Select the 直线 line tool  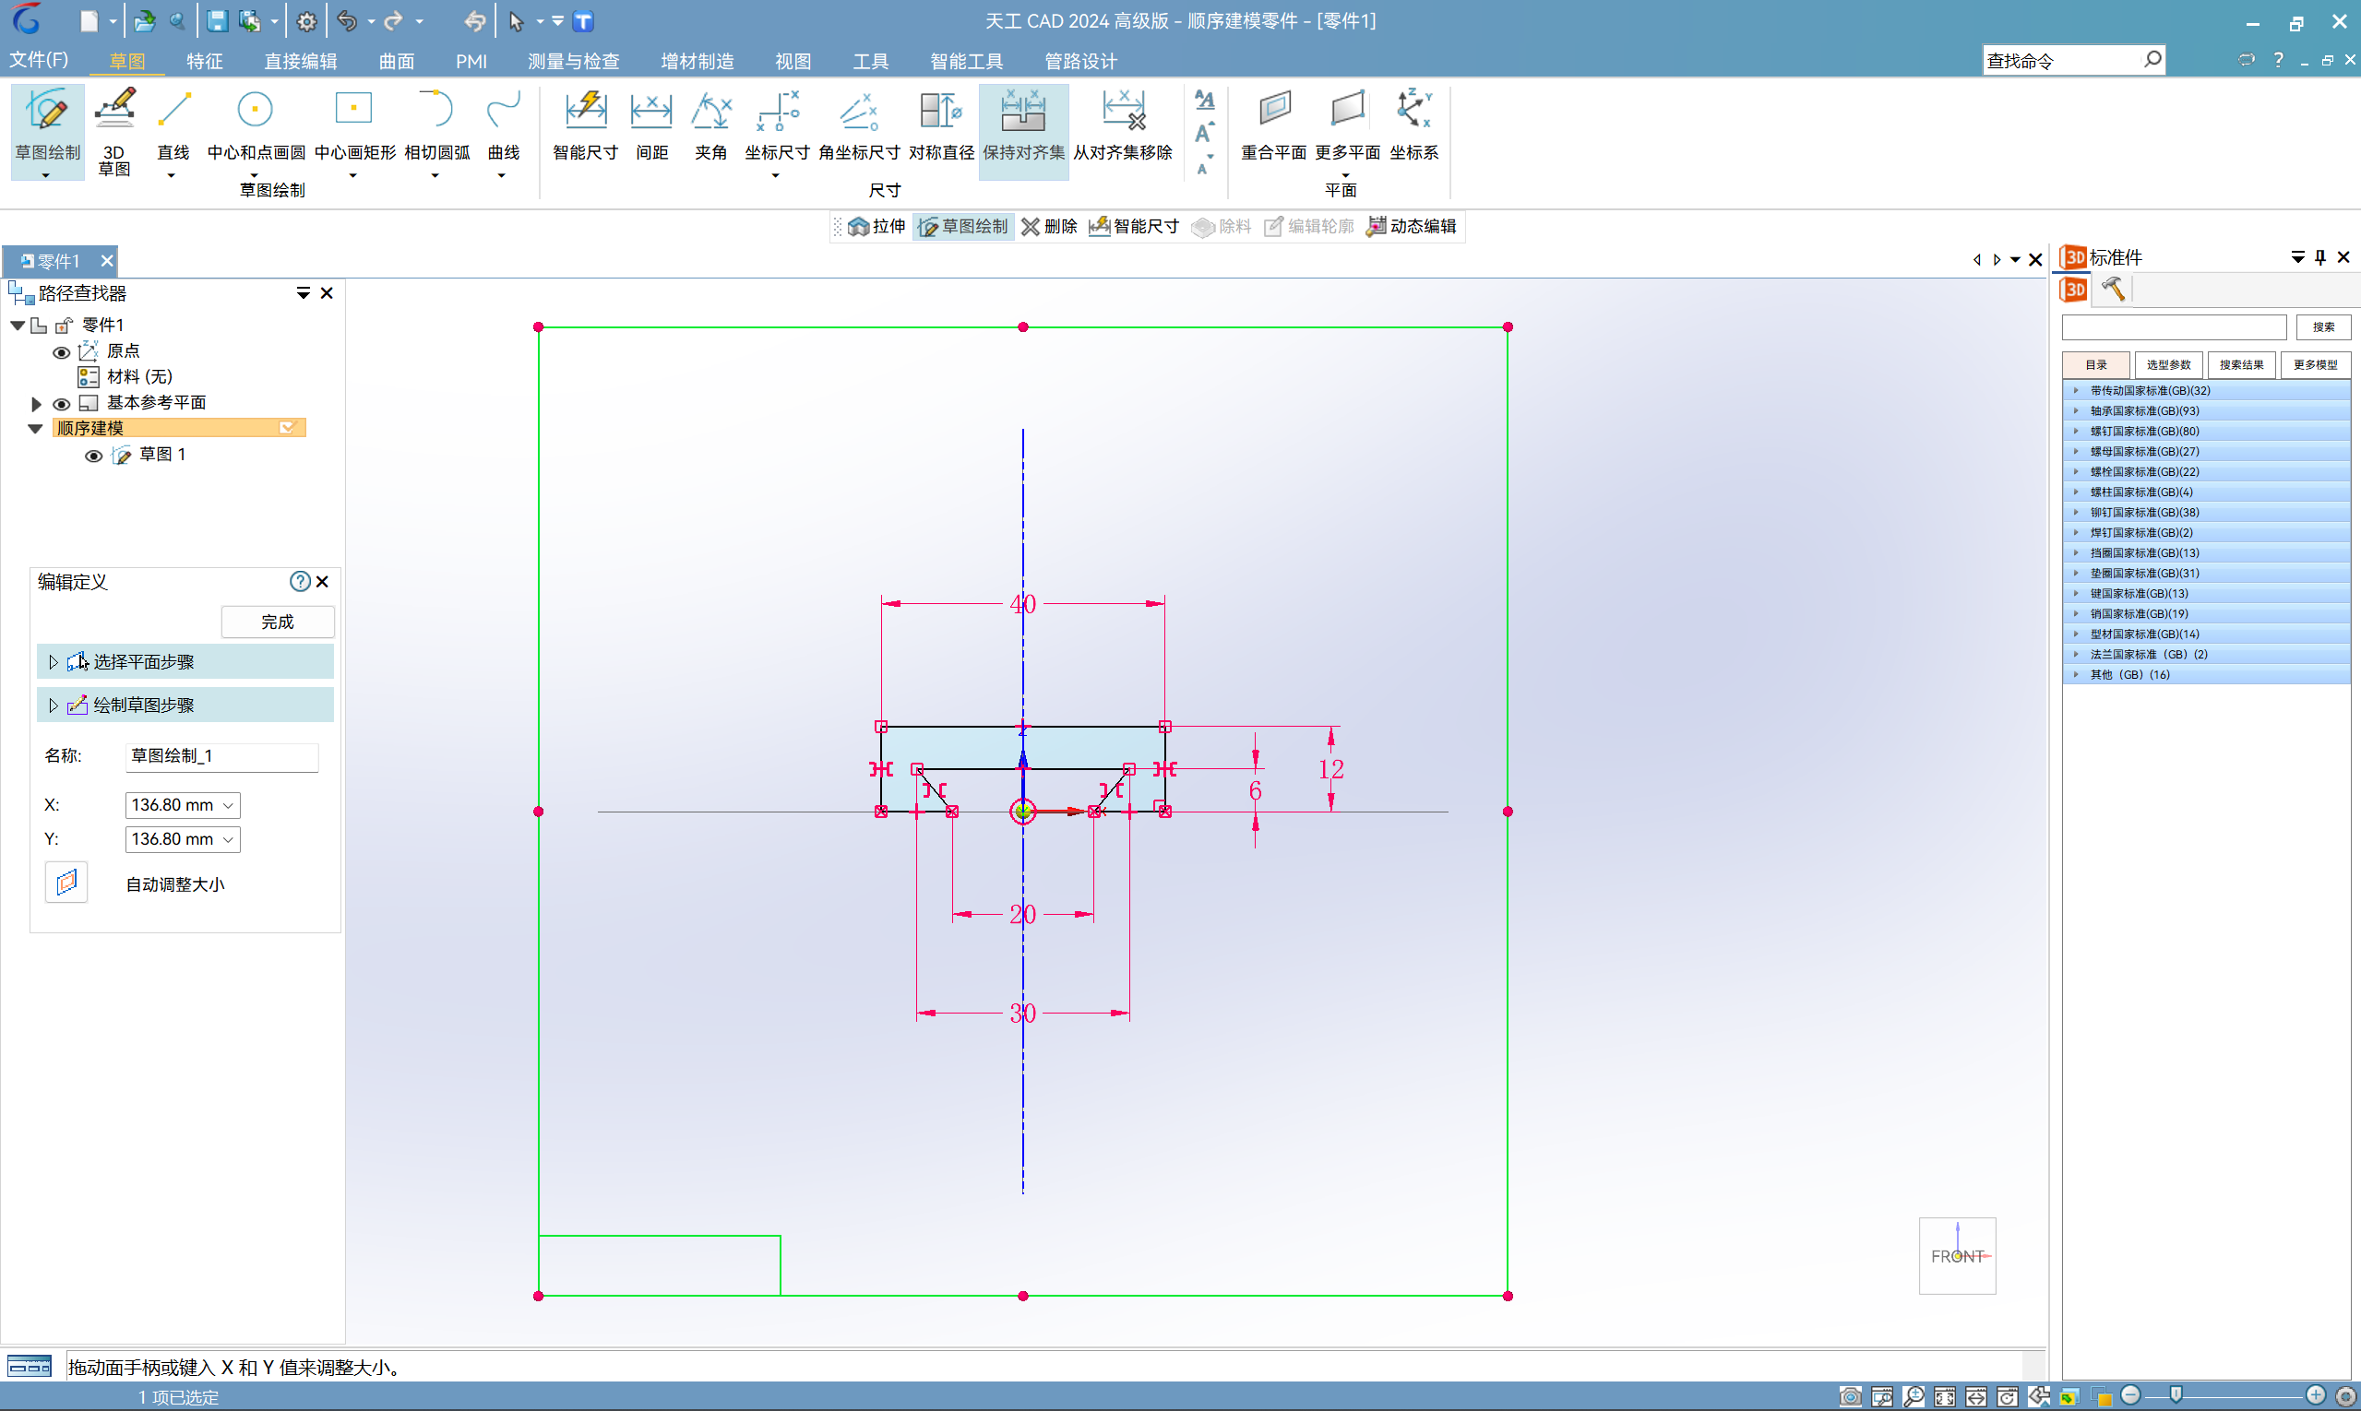173,131
